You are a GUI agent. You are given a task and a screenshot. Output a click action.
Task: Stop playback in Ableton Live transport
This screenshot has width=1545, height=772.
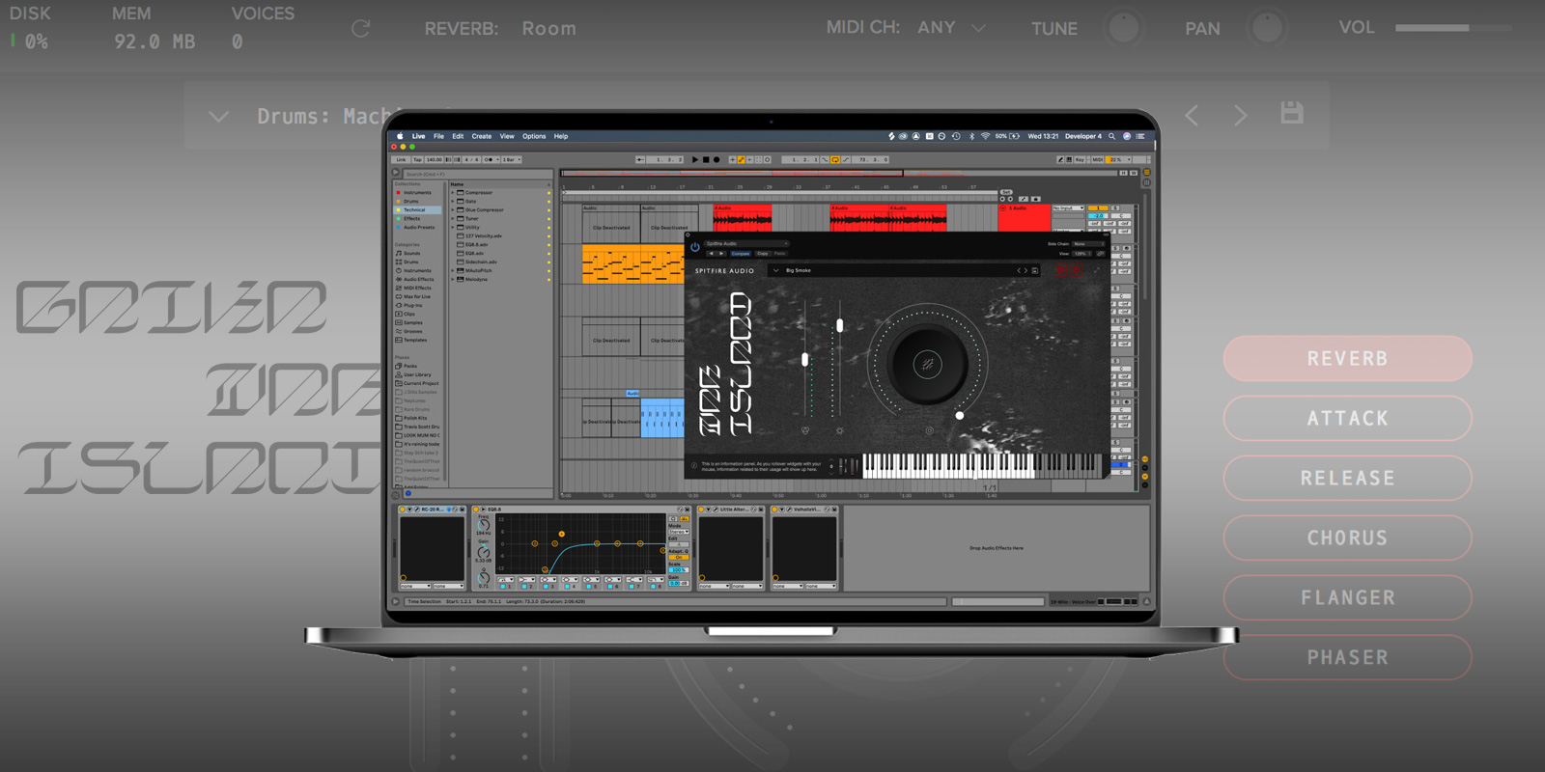tap(706, 160)
